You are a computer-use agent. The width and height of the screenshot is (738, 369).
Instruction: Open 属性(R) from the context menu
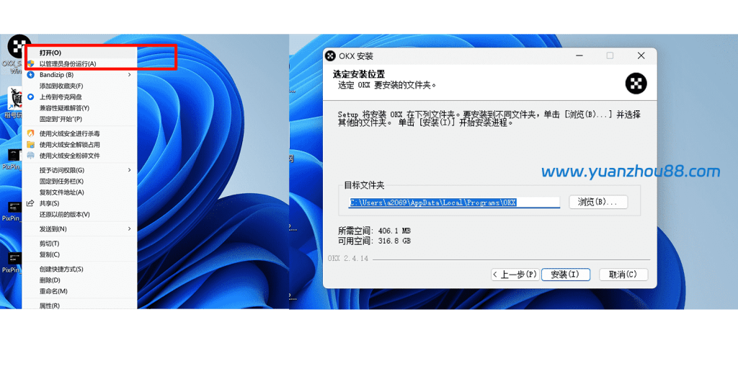point(49,306)
